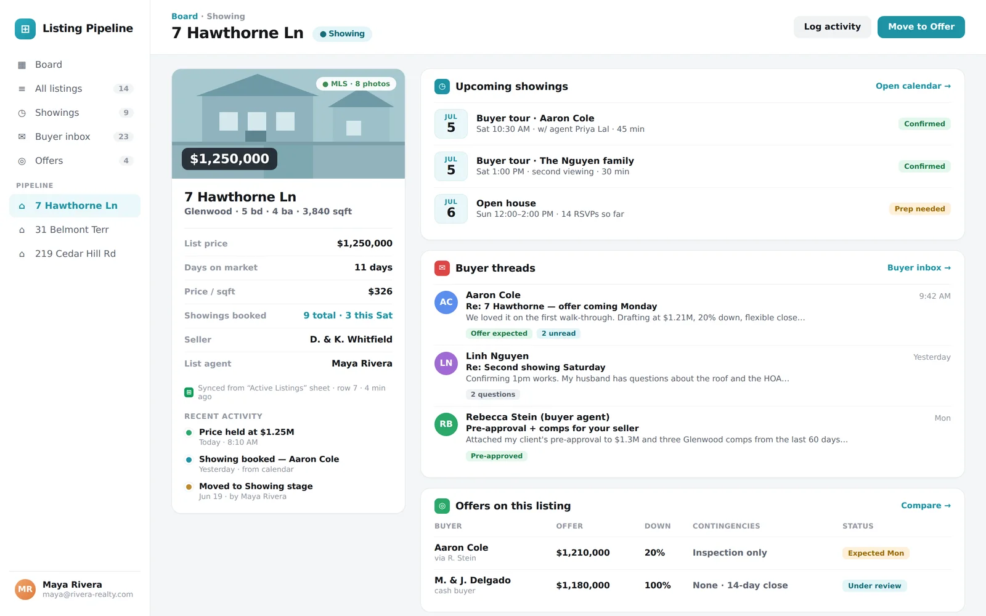Open Buyer inbox in the sidebar
The width and height of the screenshot is (986, 616).
75,137
